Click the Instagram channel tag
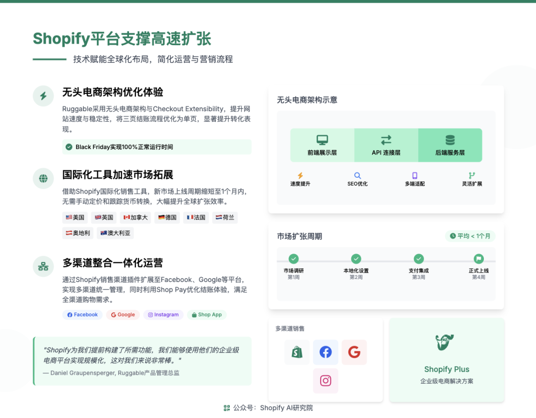 (x=163, y=315)
